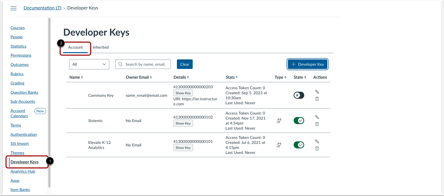Focus the Search by name, email field
The height and width of the screenshot is (196, 444).
[x=143, y=64]
